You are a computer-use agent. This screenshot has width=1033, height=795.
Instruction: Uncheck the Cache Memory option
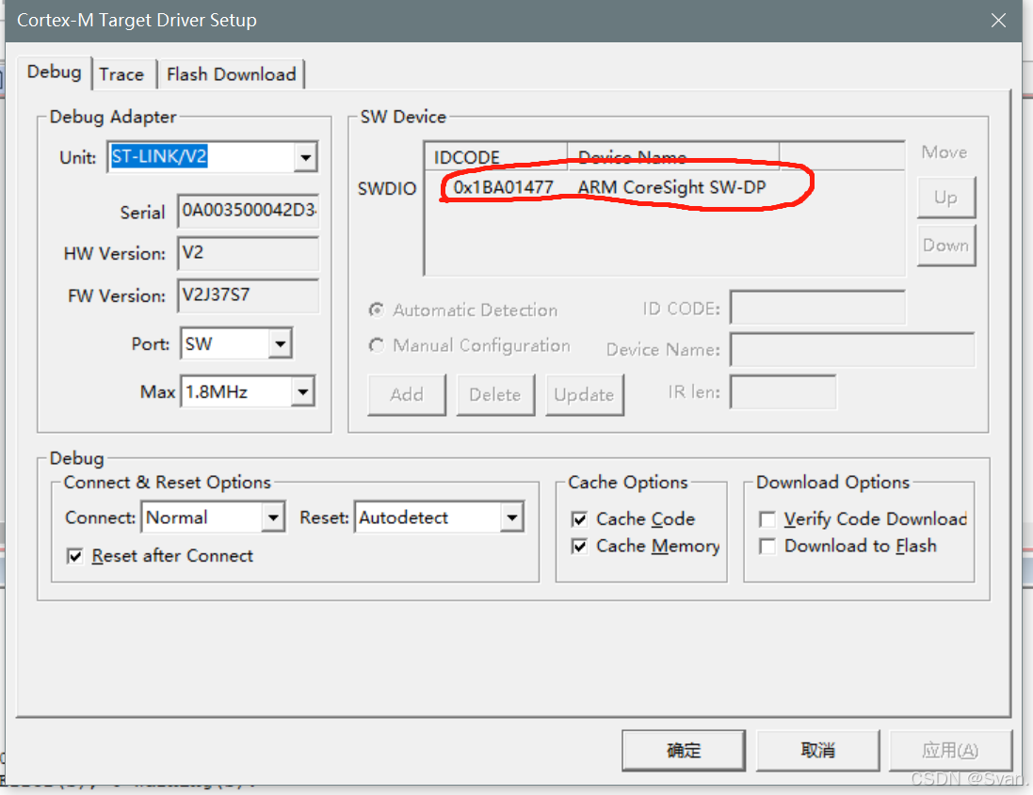(579, 547)
